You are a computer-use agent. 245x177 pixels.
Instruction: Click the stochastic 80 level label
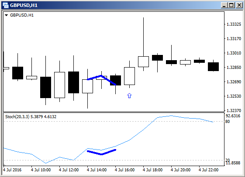[x=228, y=122]
